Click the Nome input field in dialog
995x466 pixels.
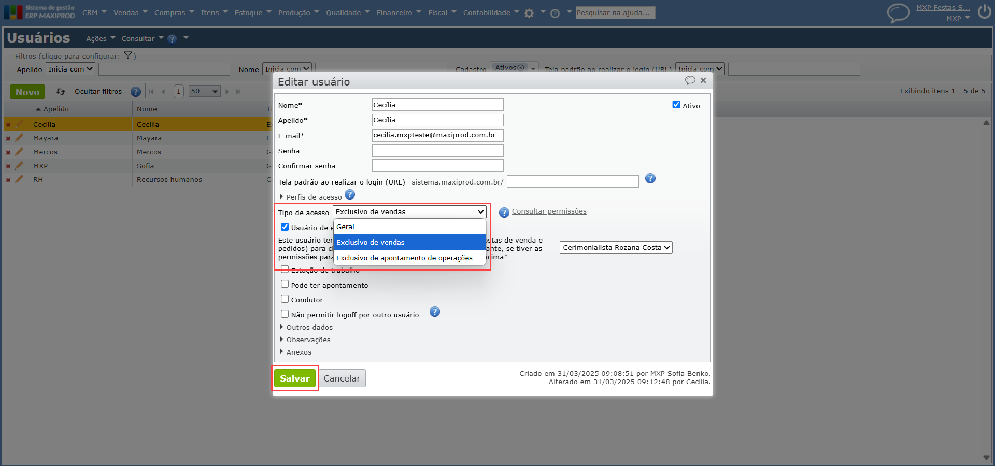438,105
